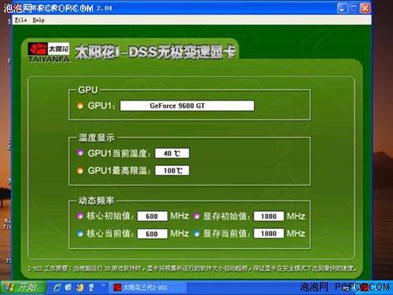The width and height of the screenshot is (393, 295).
Task: Click purple bullet beside 显存初始值
Action: click(x=196, y=216)
